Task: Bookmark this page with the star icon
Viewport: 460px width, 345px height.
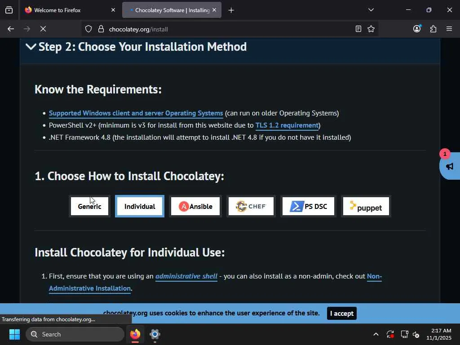Action: tap(371, 29)
